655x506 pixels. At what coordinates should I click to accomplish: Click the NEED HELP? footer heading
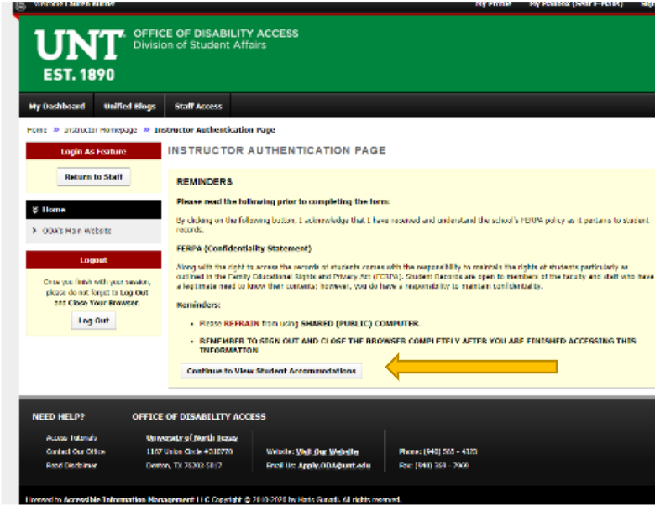(59, 417)
